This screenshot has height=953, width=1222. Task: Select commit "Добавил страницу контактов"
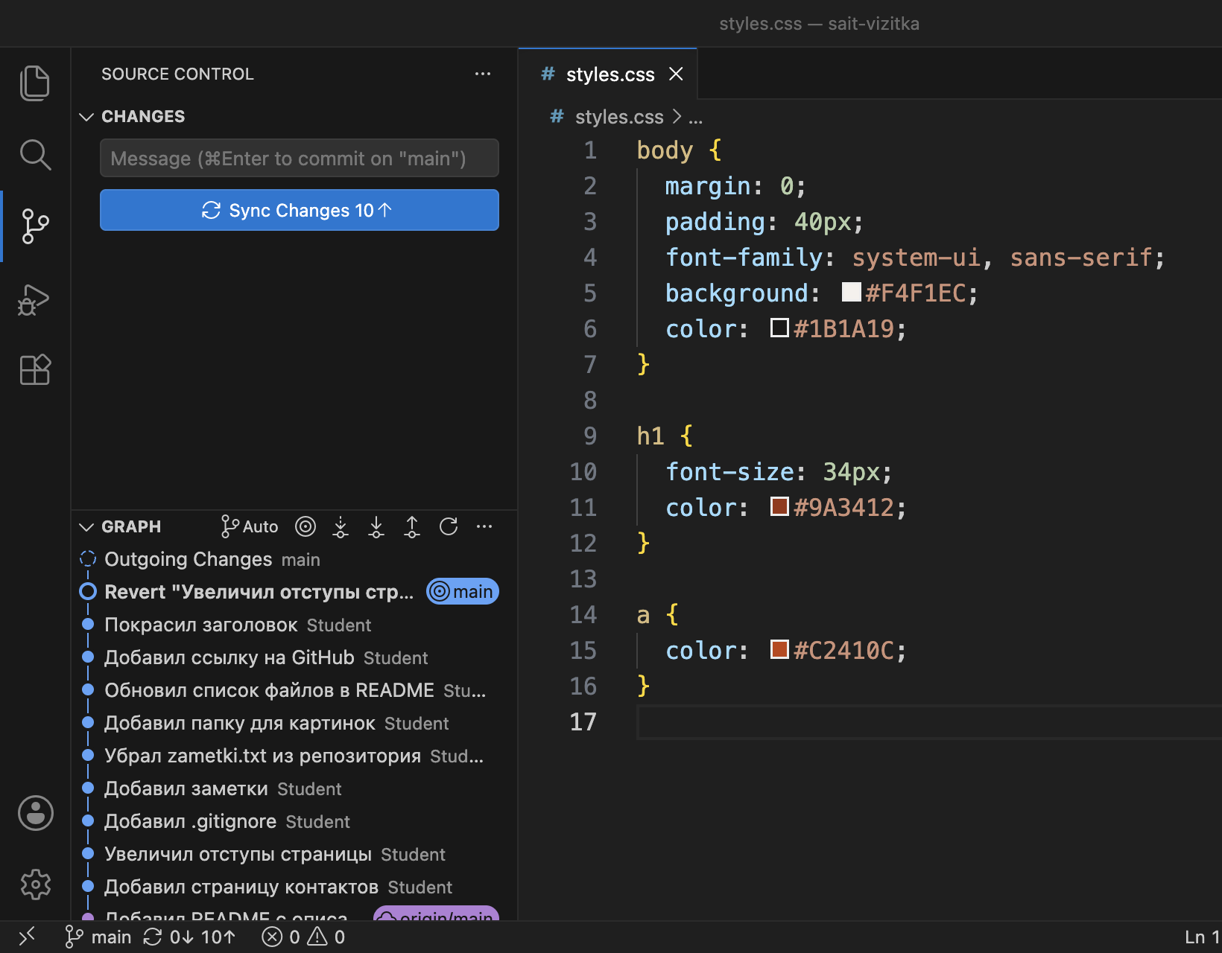tap(294, 887)
